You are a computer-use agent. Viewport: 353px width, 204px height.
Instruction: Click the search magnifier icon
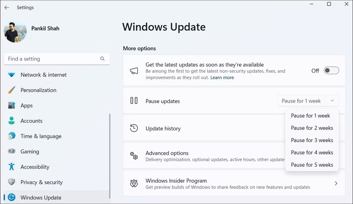click(x=102, y=59)
